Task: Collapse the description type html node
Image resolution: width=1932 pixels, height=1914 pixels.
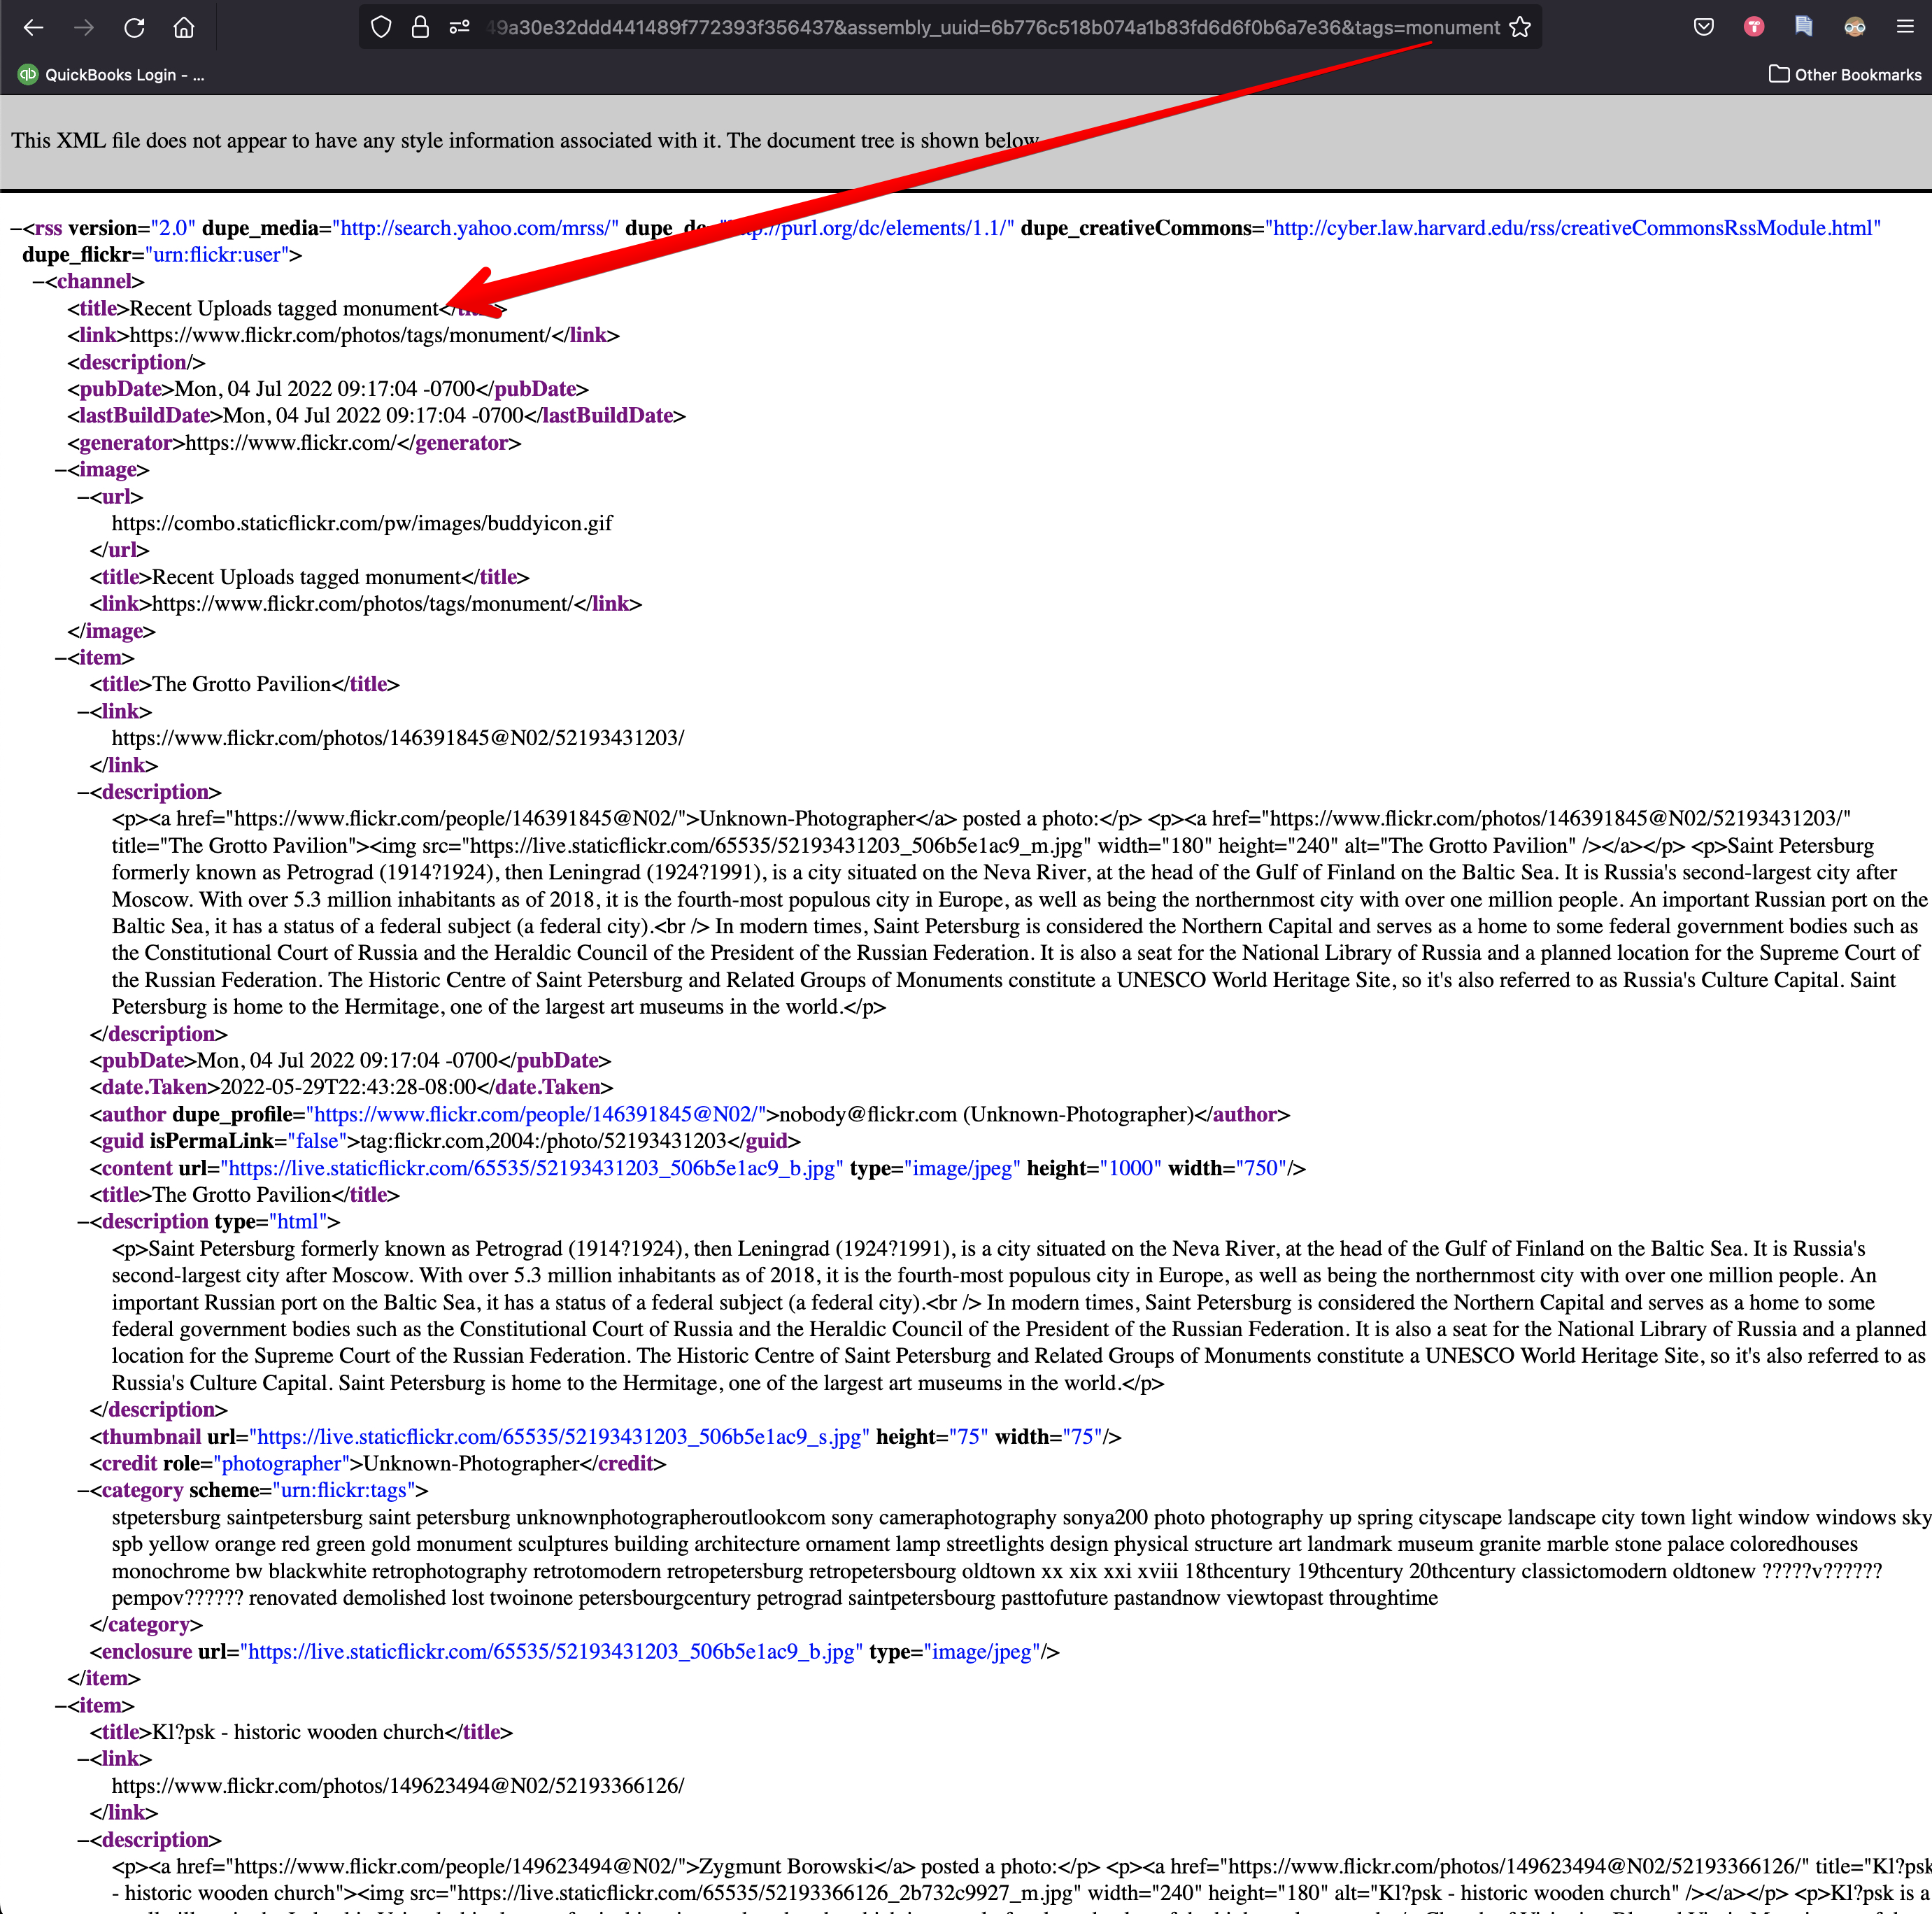Action: point(83,1222)
